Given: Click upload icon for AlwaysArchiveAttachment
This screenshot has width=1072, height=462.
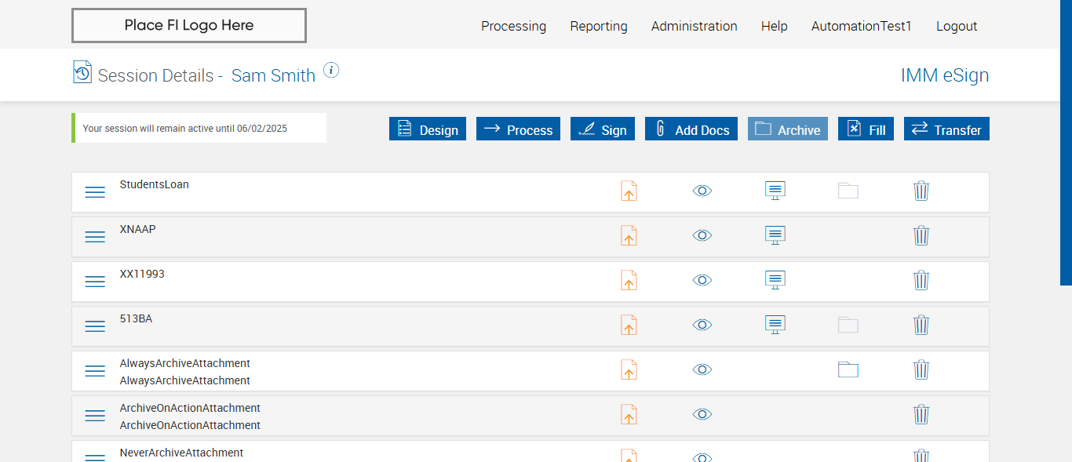Looking at the screenshot, I should pos(629,369).
